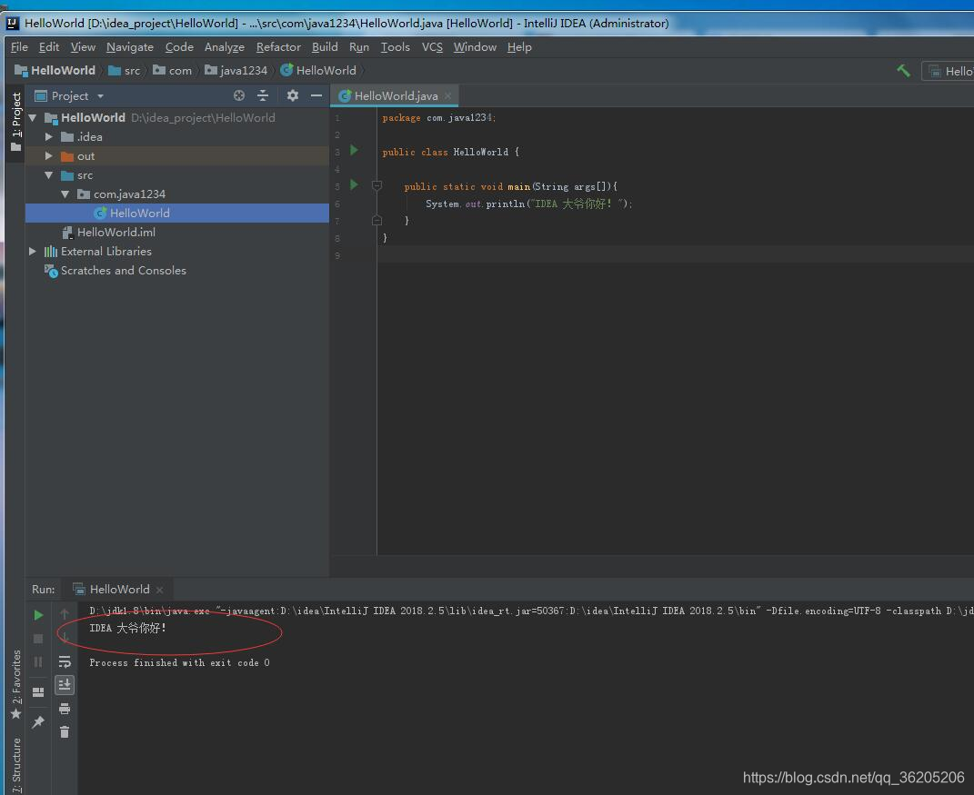
Task: Click the pause output icon in Run panel
Action: coord(38,662)
